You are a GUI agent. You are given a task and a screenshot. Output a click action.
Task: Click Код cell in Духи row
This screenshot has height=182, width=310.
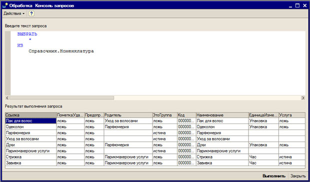pos(186,145)
